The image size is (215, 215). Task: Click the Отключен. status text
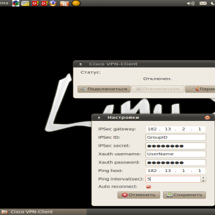coord(157,78)
